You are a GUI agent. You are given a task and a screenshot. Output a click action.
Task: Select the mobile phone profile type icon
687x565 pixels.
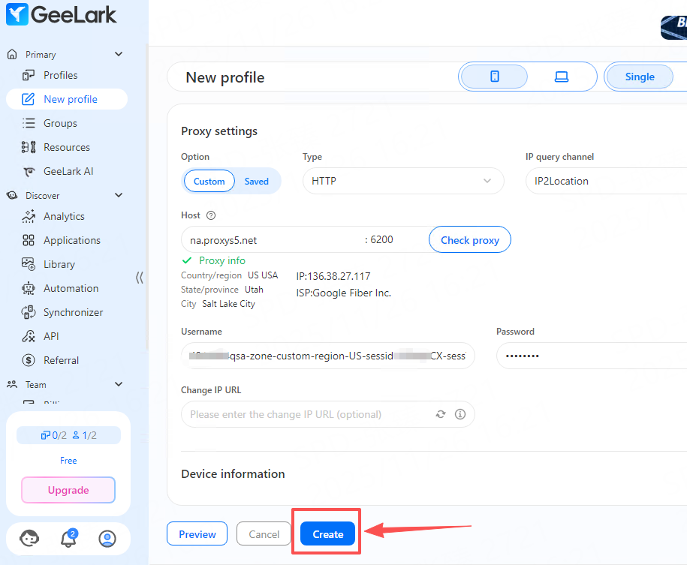(x=494, y=77)
